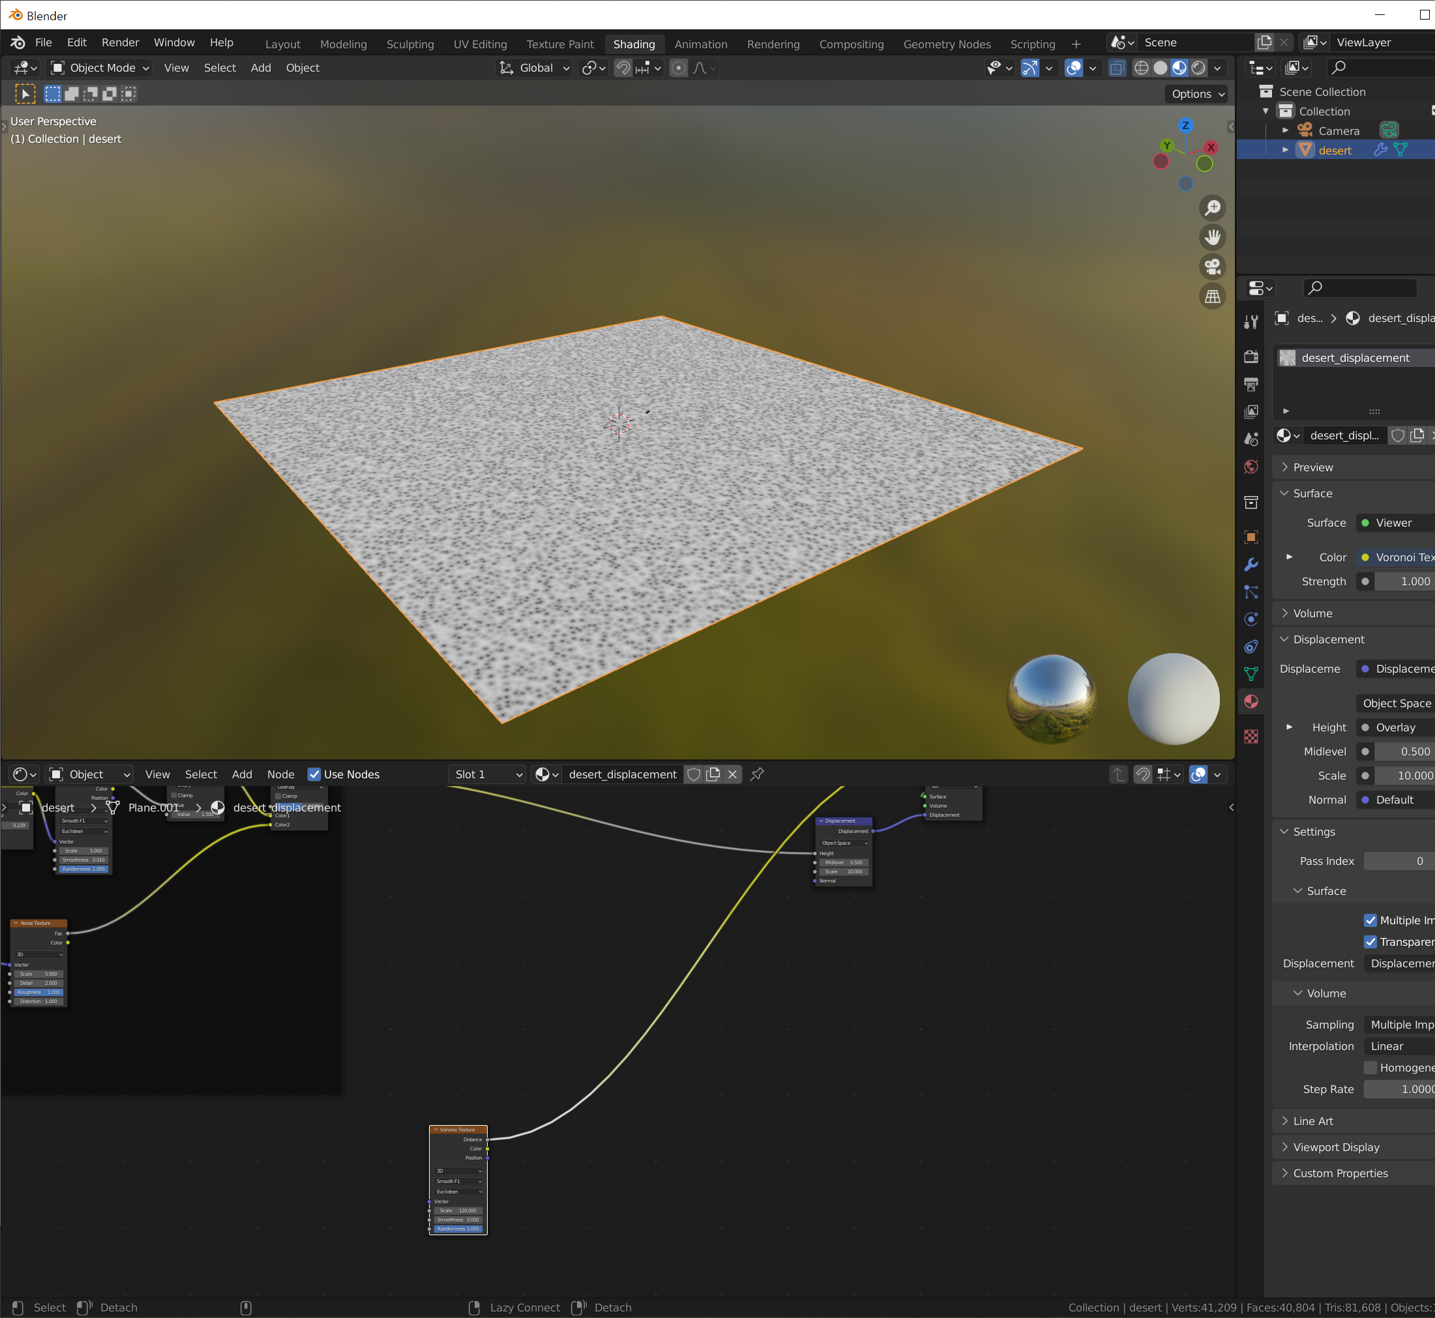This screenshot has width=1435, height=1318.
Task: Adjust the Midlevel 0.500 slider field
Action: tap(1404, 752)
